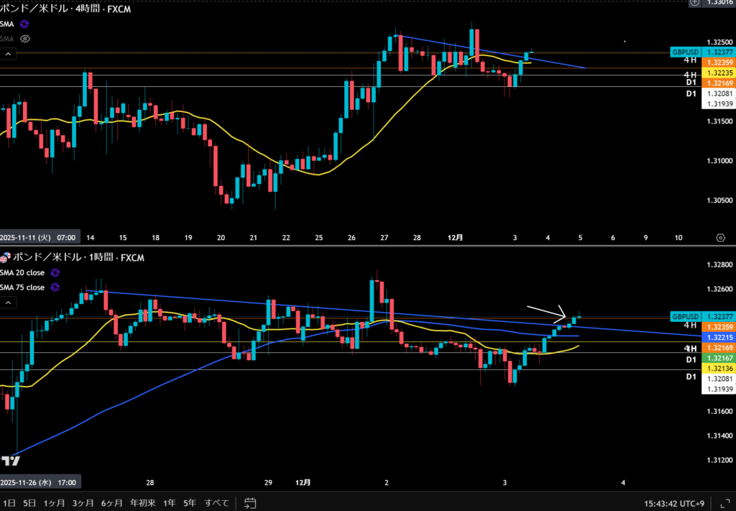Select the 1日 time range

[9, 502]
